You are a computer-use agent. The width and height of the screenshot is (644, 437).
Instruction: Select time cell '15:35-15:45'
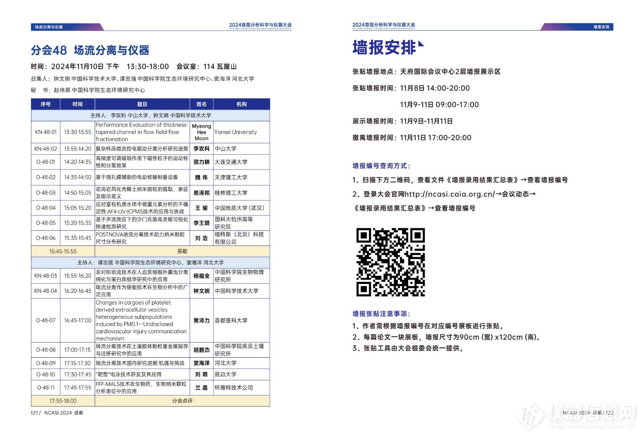tap(78, 238)
